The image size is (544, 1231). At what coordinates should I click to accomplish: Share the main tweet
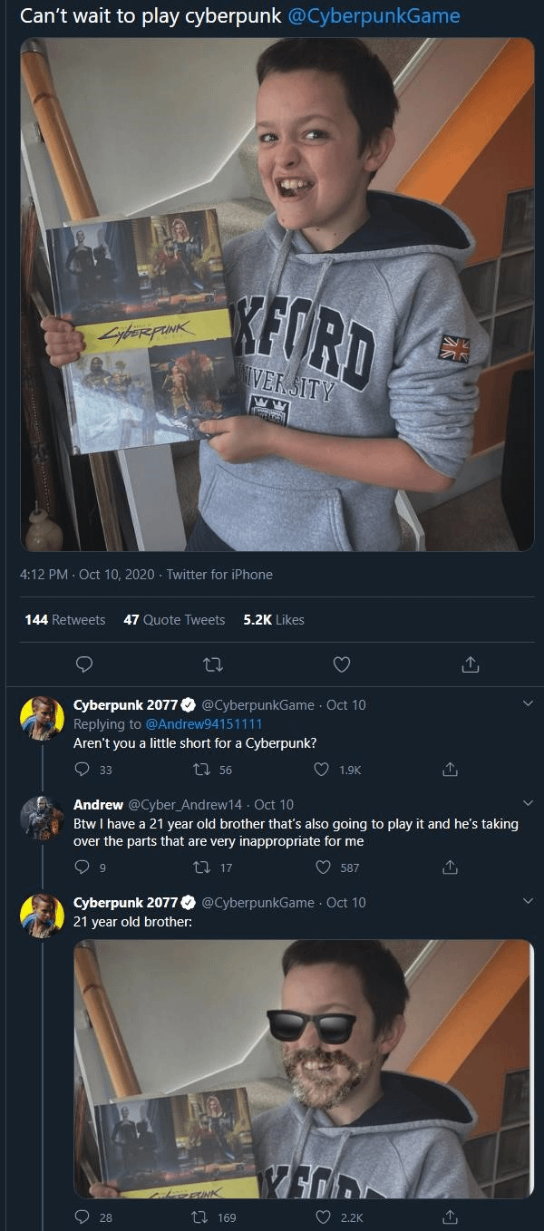470,665
